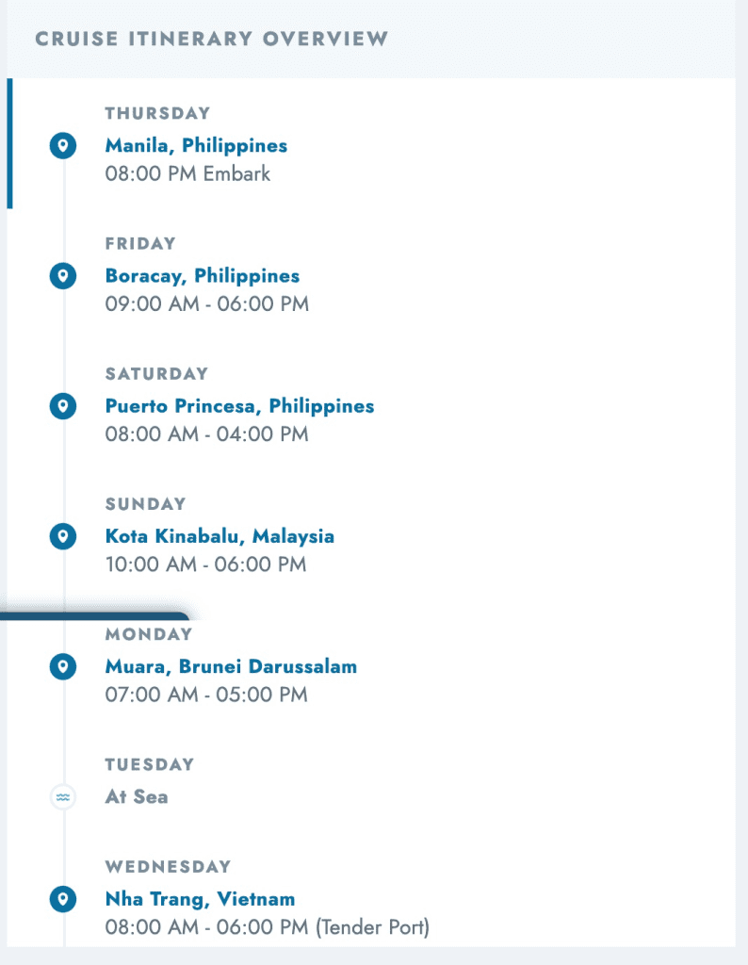Image resolution: width=748 pixels, height=965 pixels.
Task: Click the map pin icon beside Manila
Action: (x=63, y=146)
